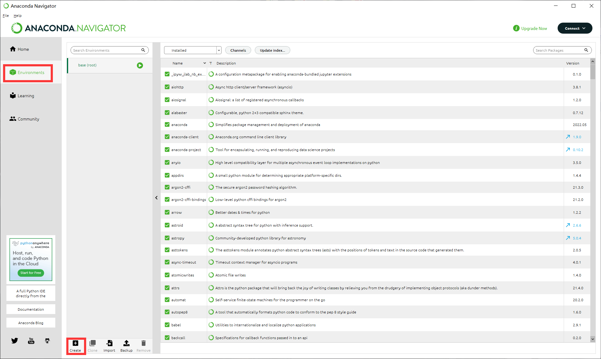
Task: Click the Update index... button
Action: coord(272,50)
